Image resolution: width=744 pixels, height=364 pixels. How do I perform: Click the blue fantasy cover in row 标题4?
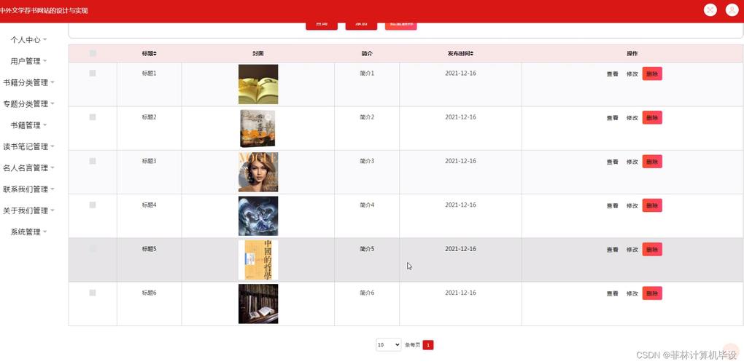pos(258,216)
